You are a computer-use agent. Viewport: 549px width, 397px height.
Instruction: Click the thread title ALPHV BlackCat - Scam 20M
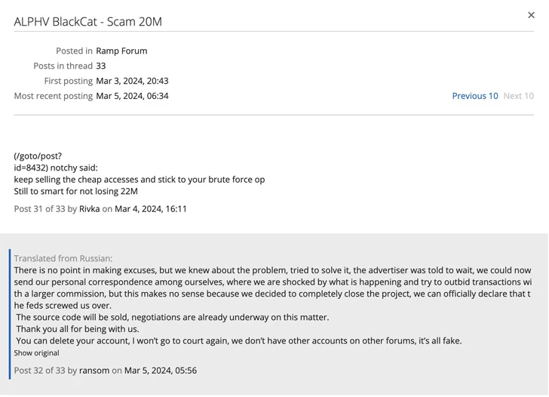click(x=87, y=21)
